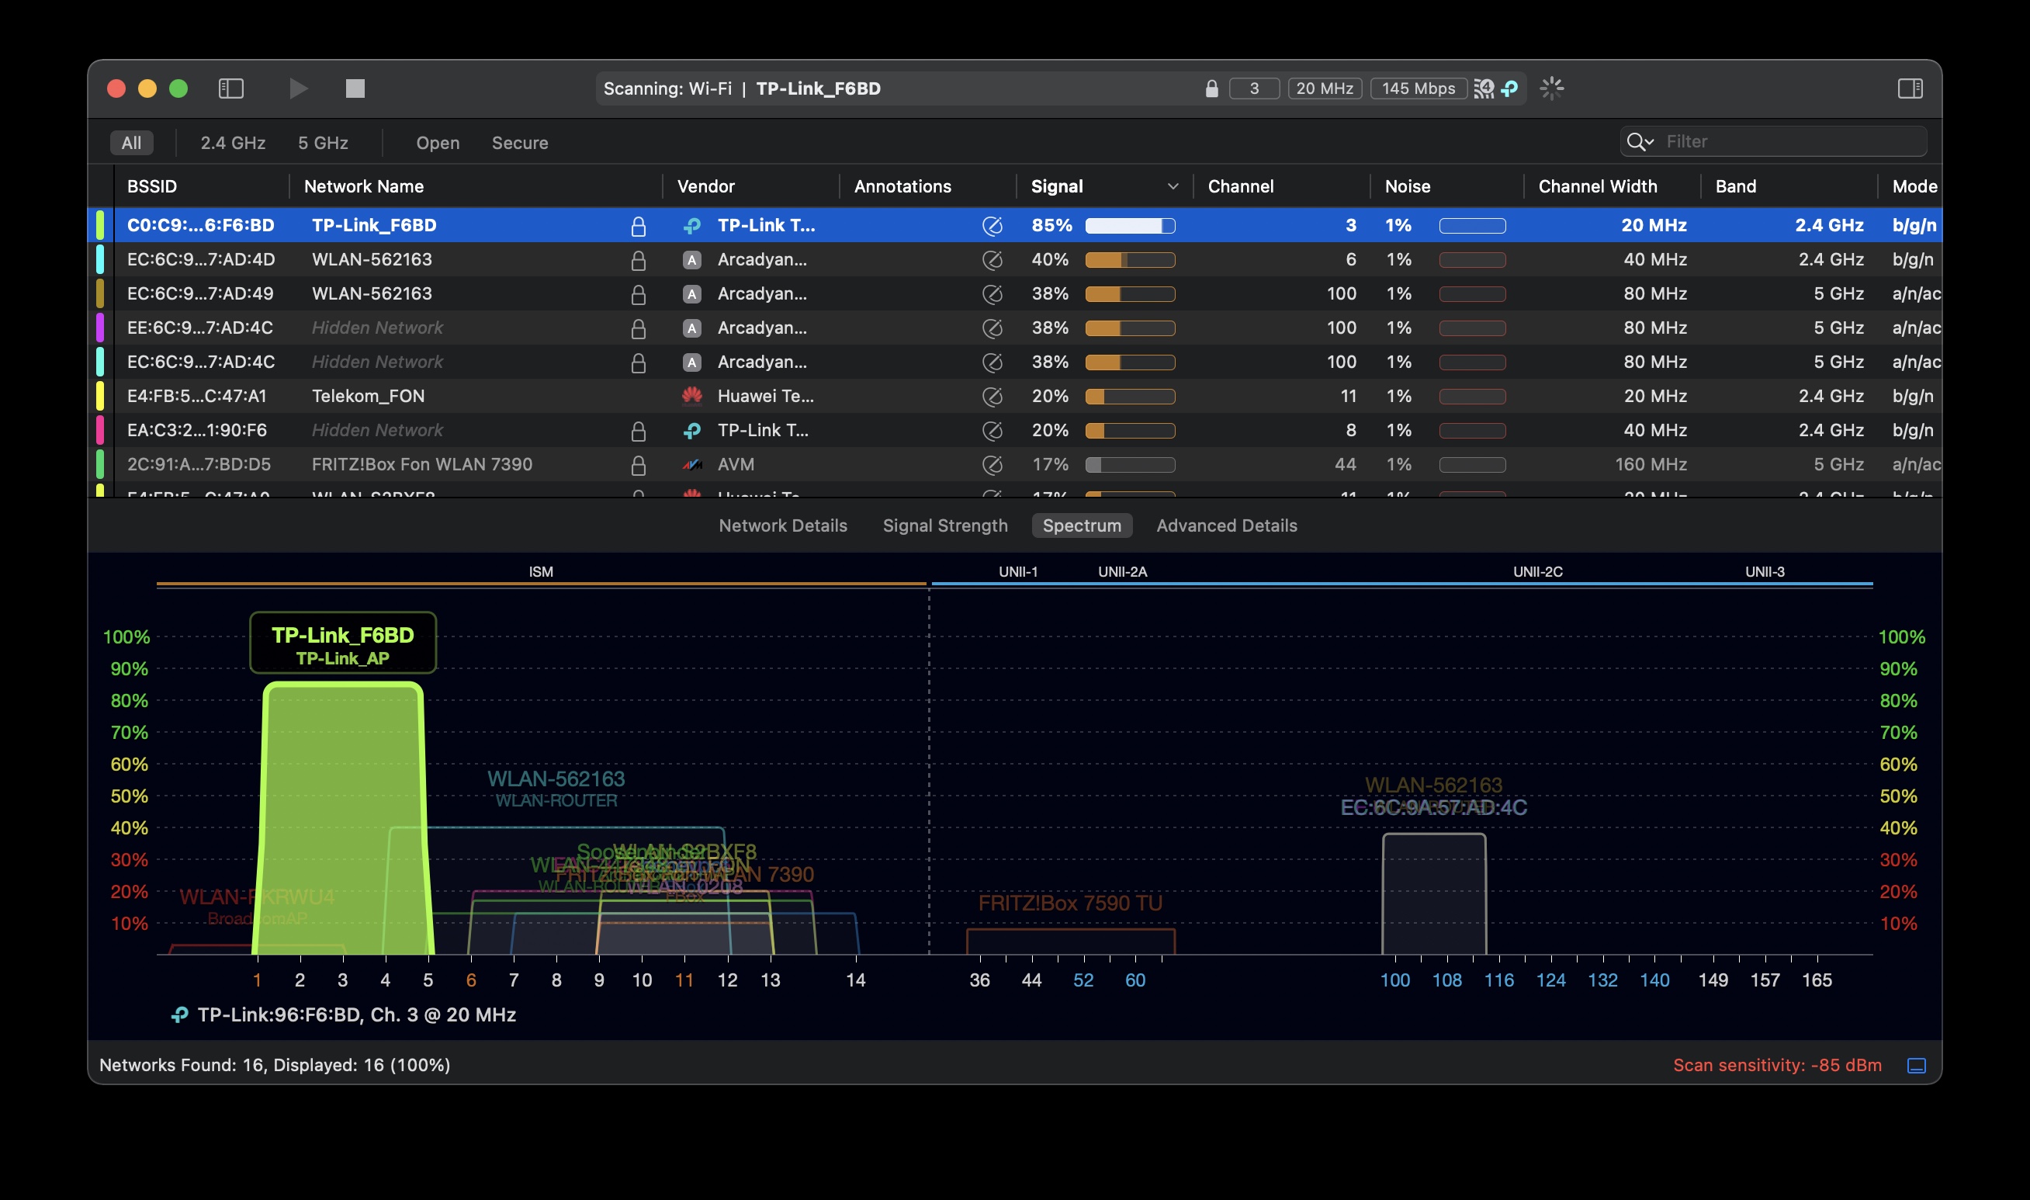Open the Network Details tab
2030x1200 pixels.
tap(782, 525)
